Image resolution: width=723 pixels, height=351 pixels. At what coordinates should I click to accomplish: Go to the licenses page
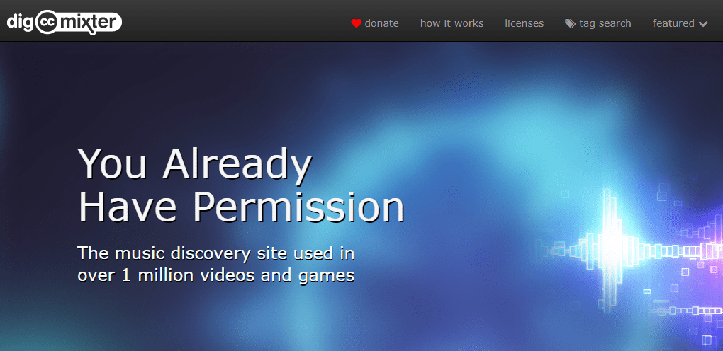click(x=525, y=23)
